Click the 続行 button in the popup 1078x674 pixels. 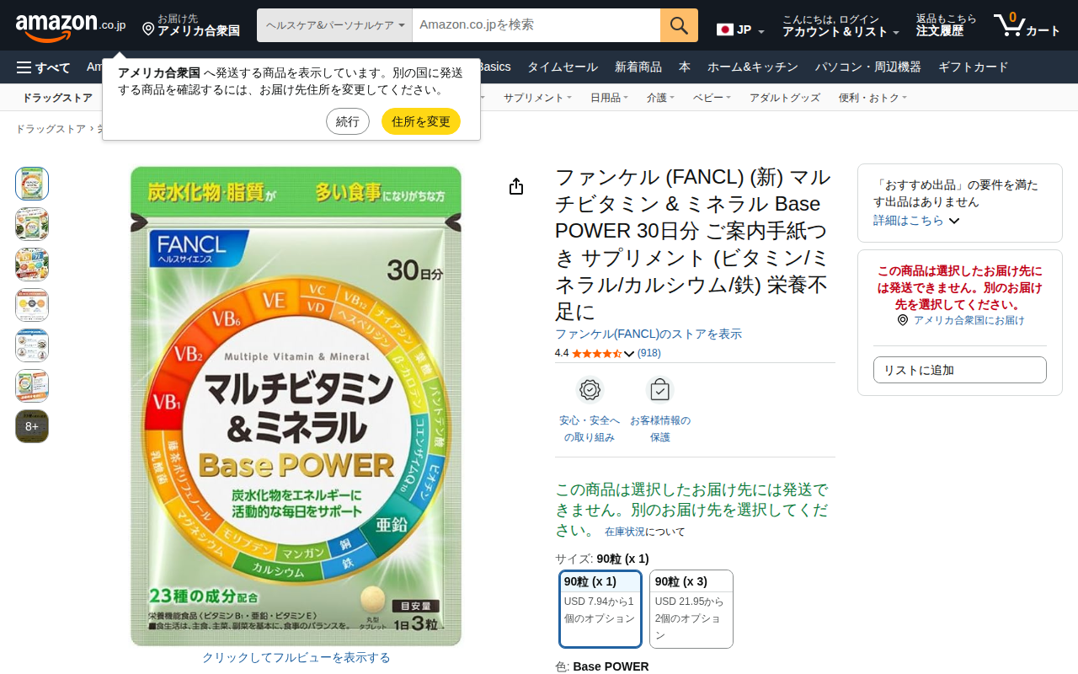tap(348, 121)
